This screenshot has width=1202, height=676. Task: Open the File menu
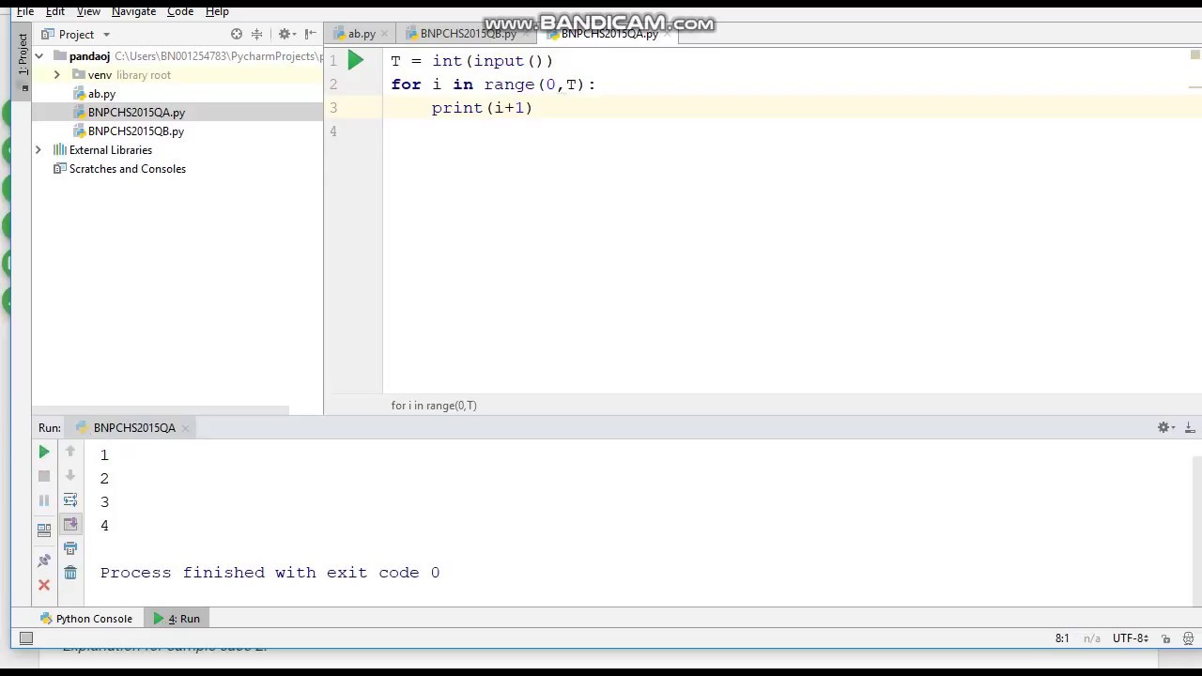point(25,11)
